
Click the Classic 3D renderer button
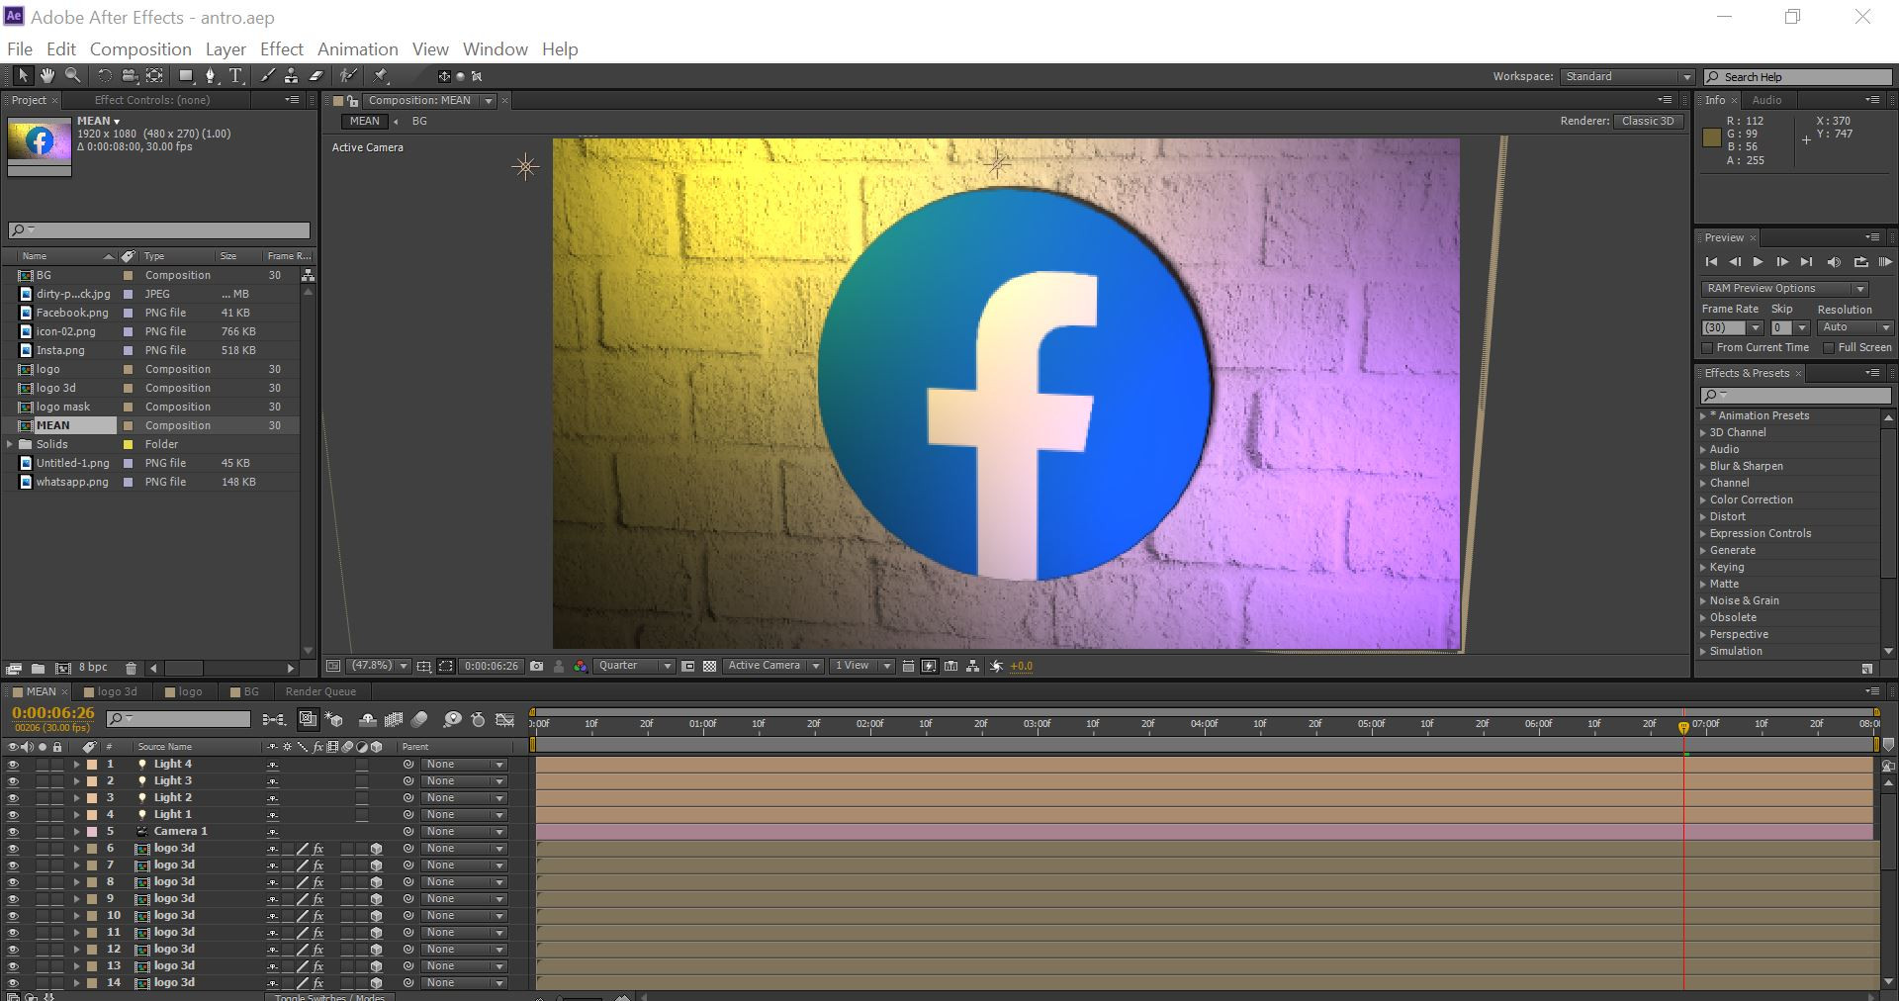point(1648,122)
